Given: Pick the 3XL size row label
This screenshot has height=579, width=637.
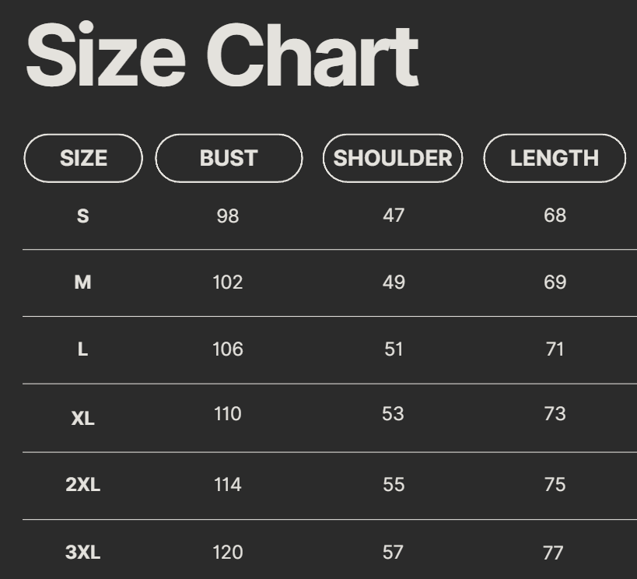Looking at the screenshot, I should pos(83,552).
